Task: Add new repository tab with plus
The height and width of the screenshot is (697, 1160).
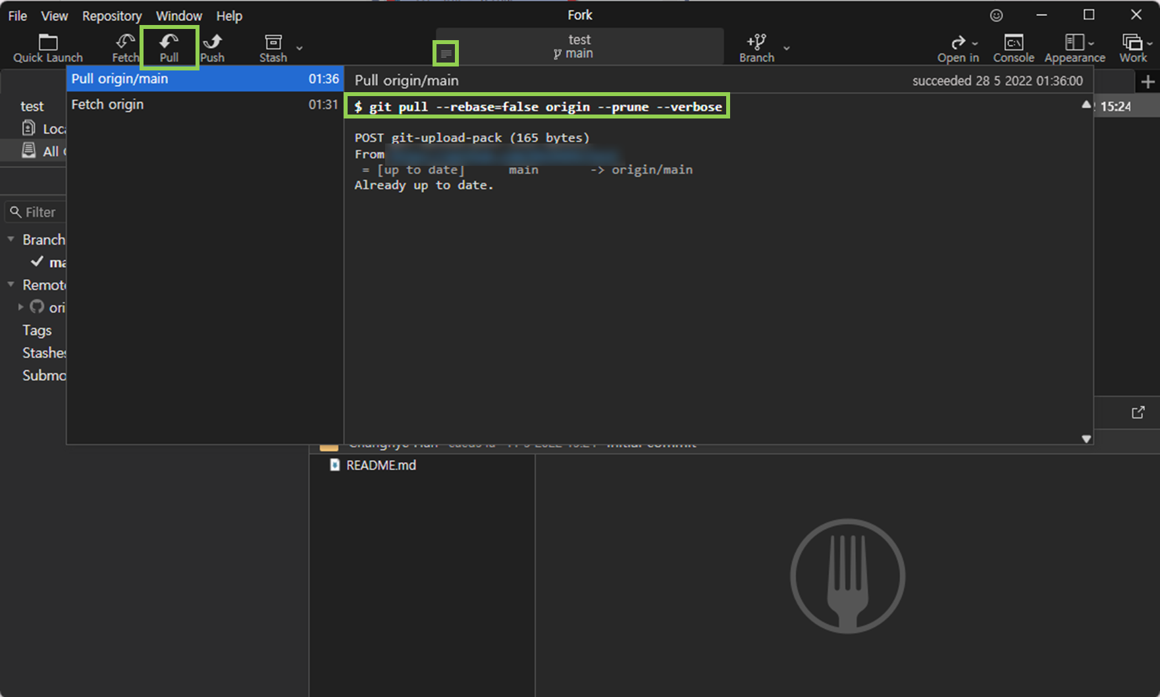Action: coord(1148,82)
